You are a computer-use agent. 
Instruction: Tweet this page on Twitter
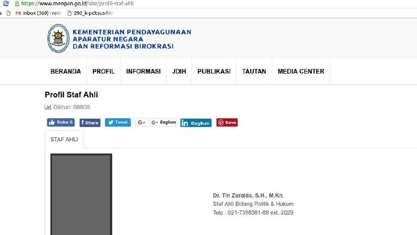[x=118, y=122]
